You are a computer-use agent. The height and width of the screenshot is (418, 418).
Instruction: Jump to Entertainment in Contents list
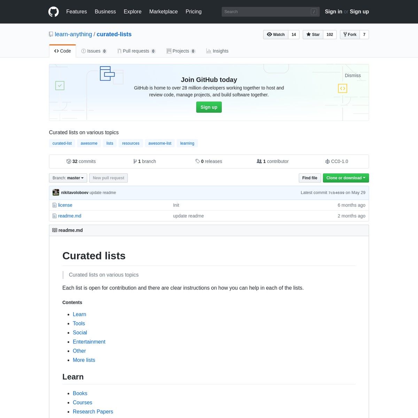89,342
